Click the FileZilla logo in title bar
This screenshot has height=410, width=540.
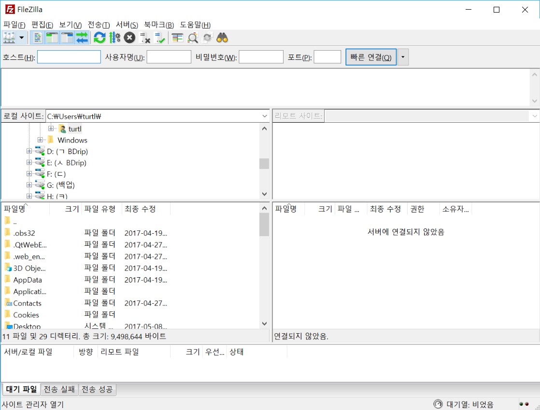(x=10, y=9)
